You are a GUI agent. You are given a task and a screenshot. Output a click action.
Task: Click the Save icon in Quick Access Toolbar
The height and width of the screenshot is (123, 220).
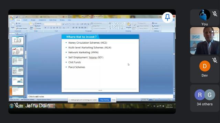16,17
